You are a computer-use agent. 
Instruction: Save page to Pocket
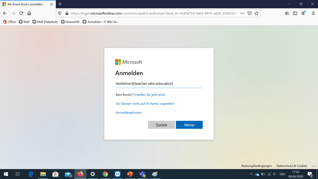coord(250,13)
